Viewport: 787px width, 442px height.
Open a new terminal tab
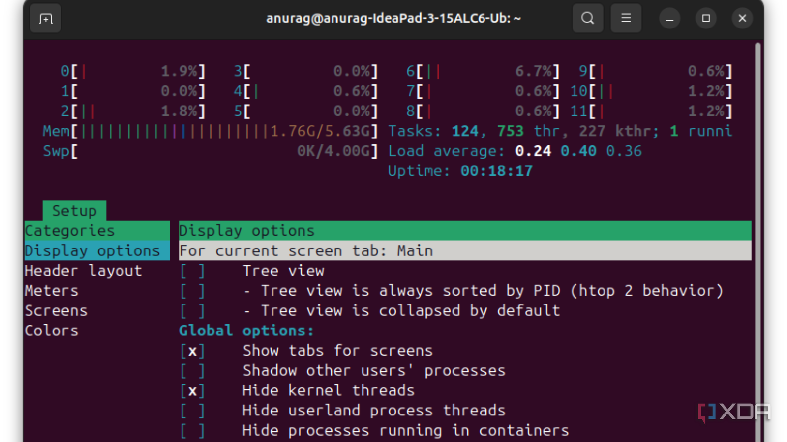(46, 19)
